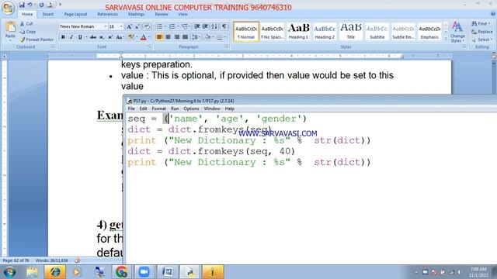Open the IDLE Options menu
The width and height of the screenshot is (497, 279).
(x=191, y=108)
